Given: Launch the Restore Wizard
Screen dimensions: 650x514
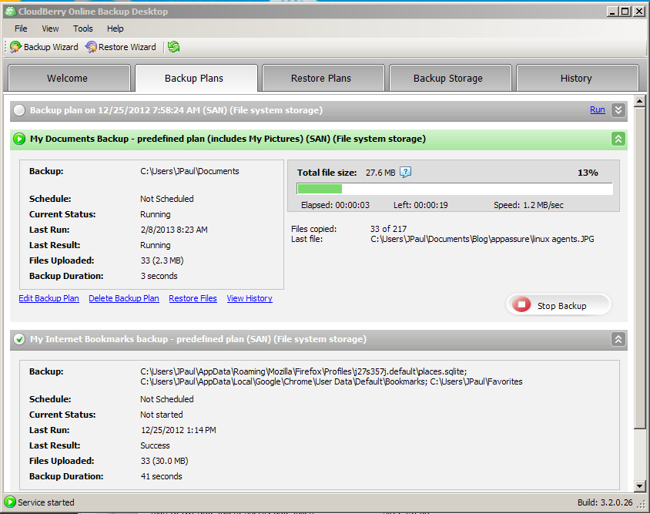Looking at the screenshot, I should 121,47.
